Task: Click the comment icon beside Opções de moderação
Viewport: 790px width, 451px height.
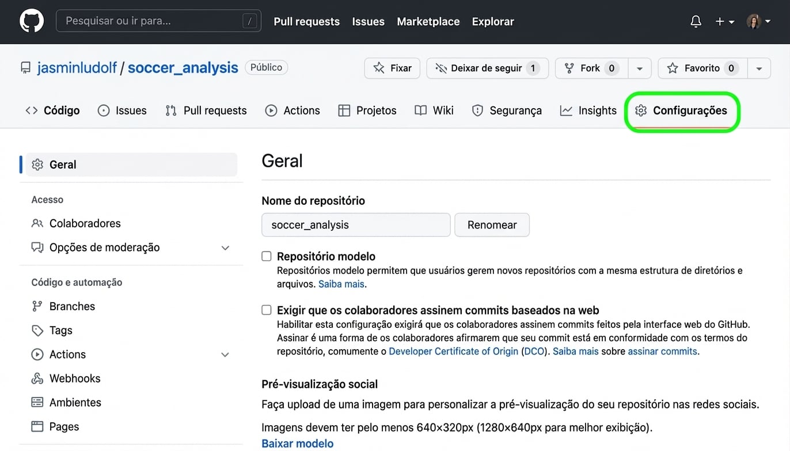Action: point(37,247)
